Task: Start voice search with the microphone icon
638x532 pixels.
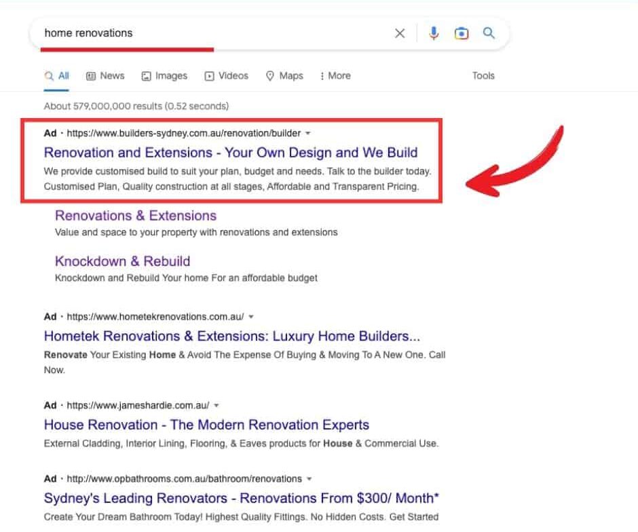Action: tap(434, 33)
